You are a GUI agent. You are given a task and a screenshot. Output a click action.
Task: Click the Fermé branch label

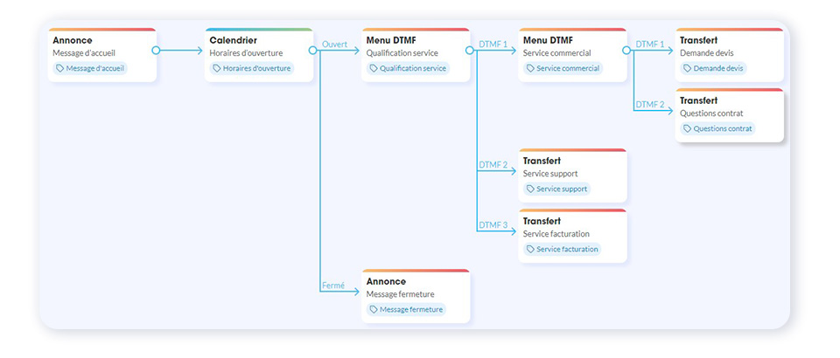coord(333,285)
